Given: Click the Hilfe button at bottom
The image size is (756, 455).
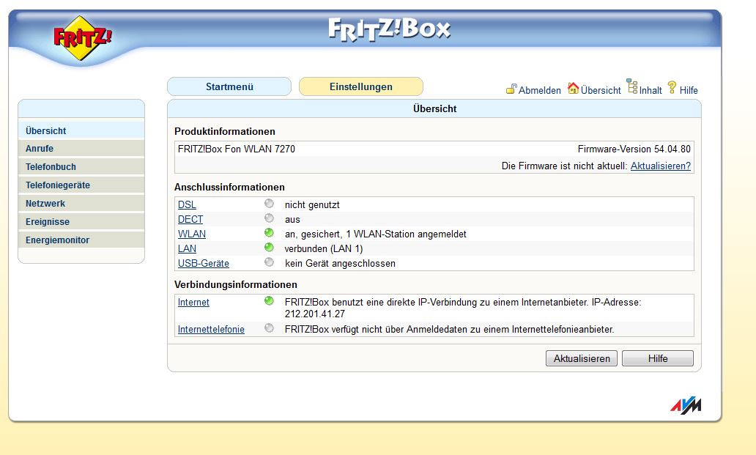Looking at the screenshot, I should [x=658, y=358].
